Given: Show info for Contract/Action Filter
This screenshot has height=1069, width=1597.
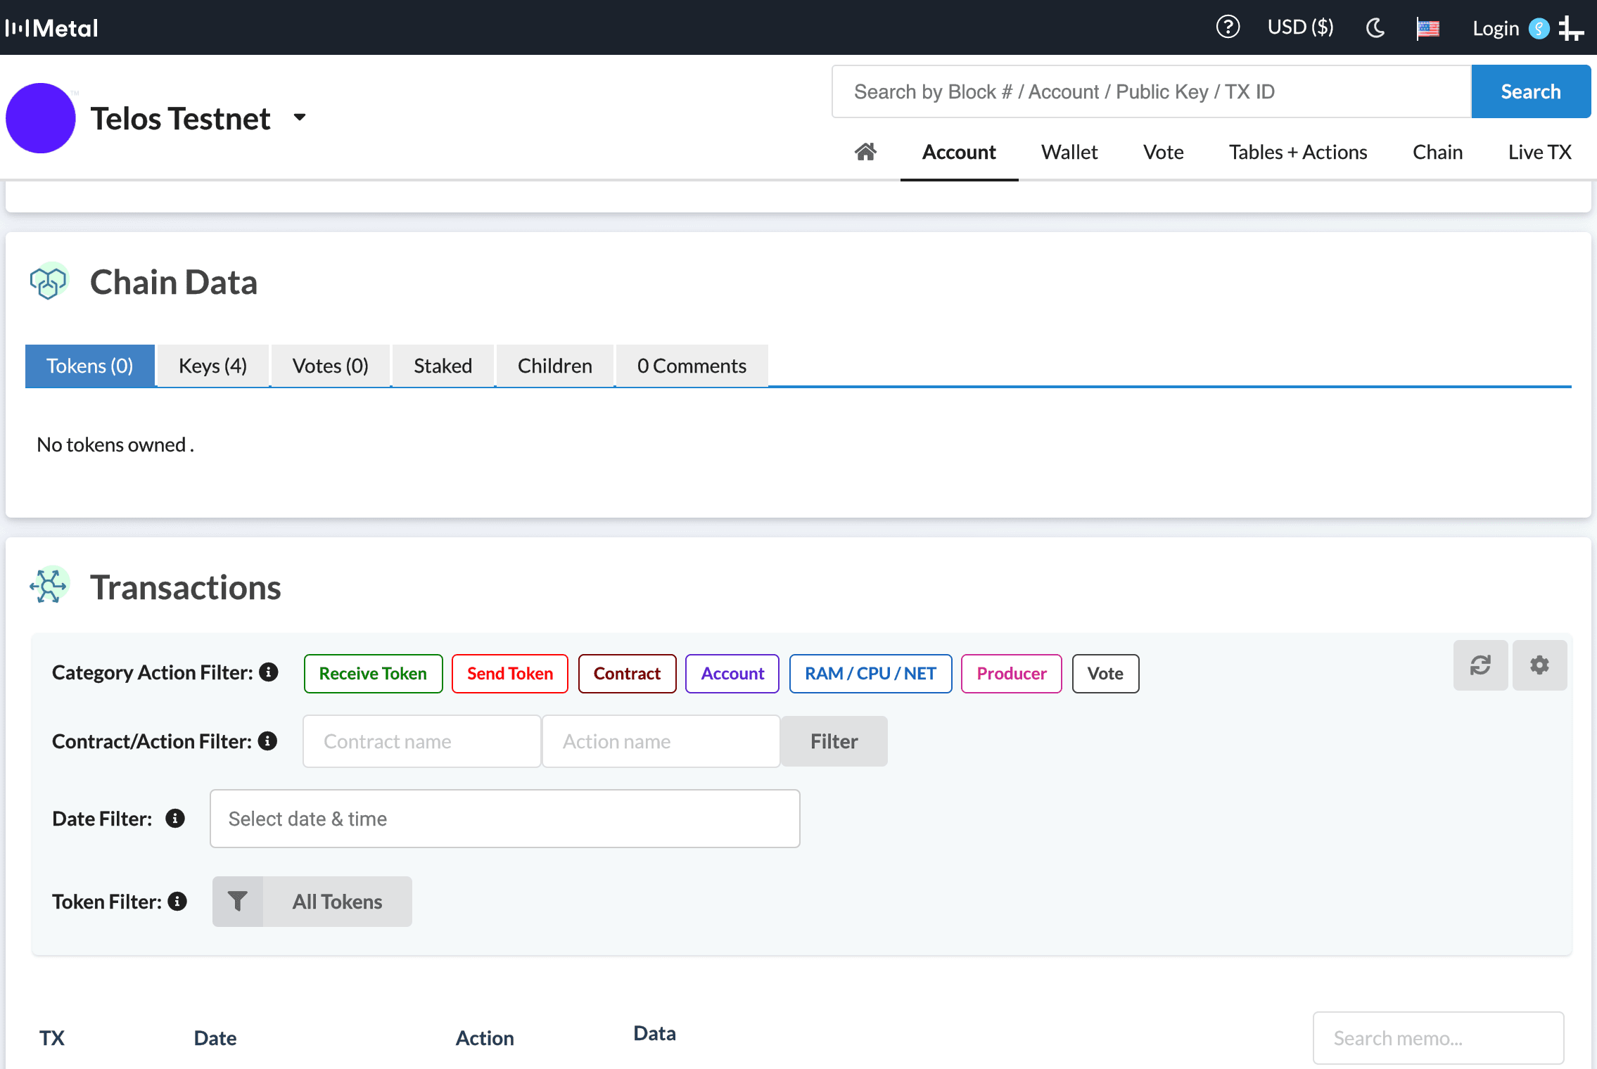Looking at the screenshot, I should click(x=267, y=741).
